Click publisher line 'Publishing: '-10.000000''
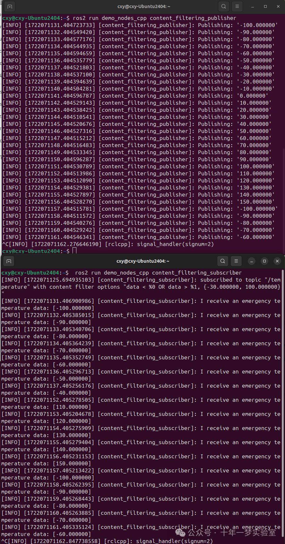 [138, 89]
